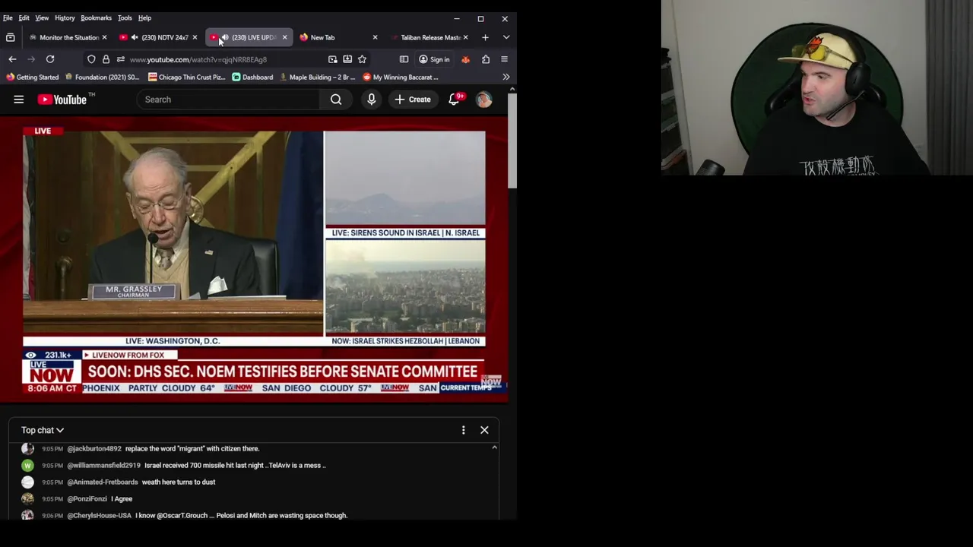Viewport: 973px width, 547px height.
Task: Open the Chicago Thin Crust Pizza bookmark
Action: (187, 77)
